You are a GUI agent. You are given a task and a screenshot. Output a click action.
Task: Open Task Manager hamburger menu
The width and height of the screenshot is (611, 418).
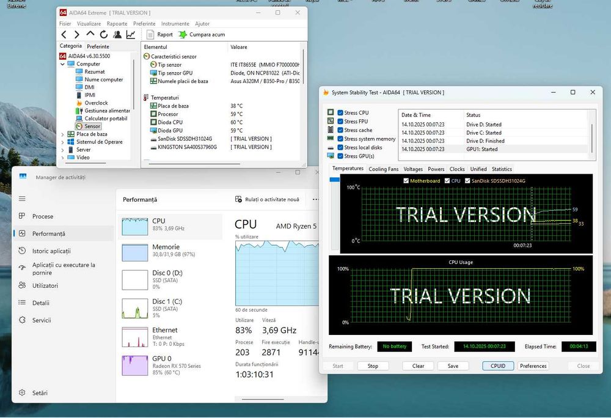coord(22,199)
